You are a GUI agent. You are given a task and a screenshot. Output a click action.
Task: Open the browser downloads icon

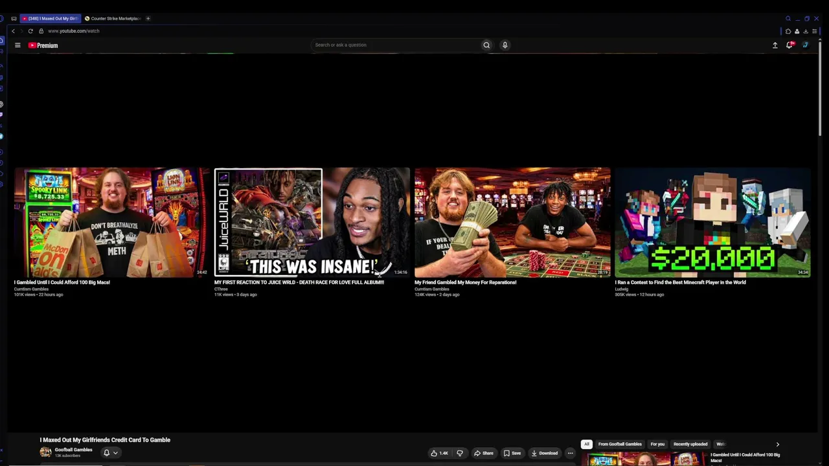pos(806,31)
